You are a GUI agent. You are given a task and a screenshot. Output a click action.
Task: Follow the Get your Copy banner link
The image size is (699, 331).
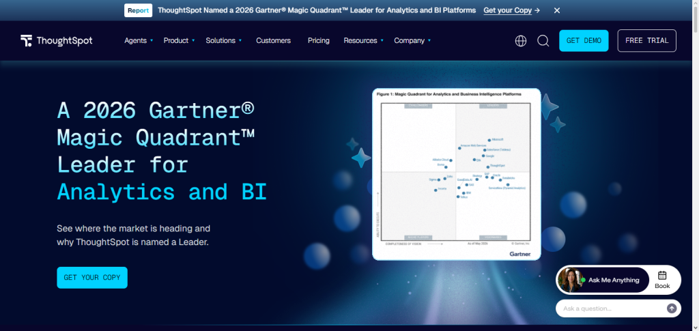pyautogui.click(x=512, y=10)
